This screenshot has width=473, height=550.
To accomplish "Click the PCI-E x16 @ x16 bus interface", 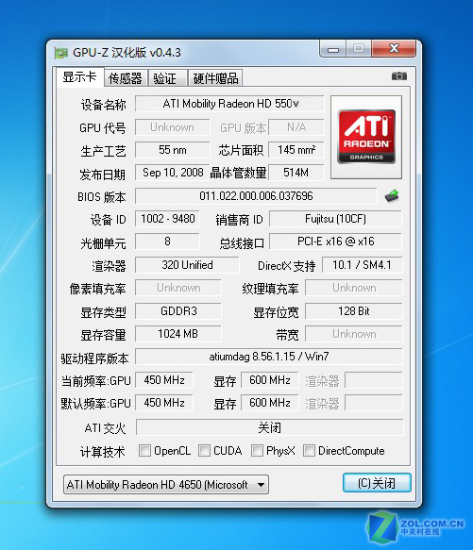I will pyautogui.click(x=335, y=242).
